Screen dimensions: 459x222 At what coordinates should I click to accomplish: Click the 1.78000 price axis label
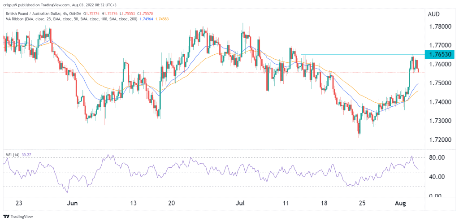click(441, 26)
